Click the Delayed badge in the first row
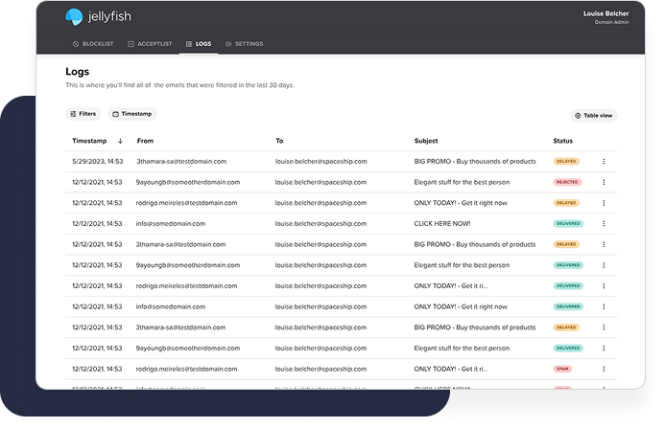665x428 pixels. point(566,162)
